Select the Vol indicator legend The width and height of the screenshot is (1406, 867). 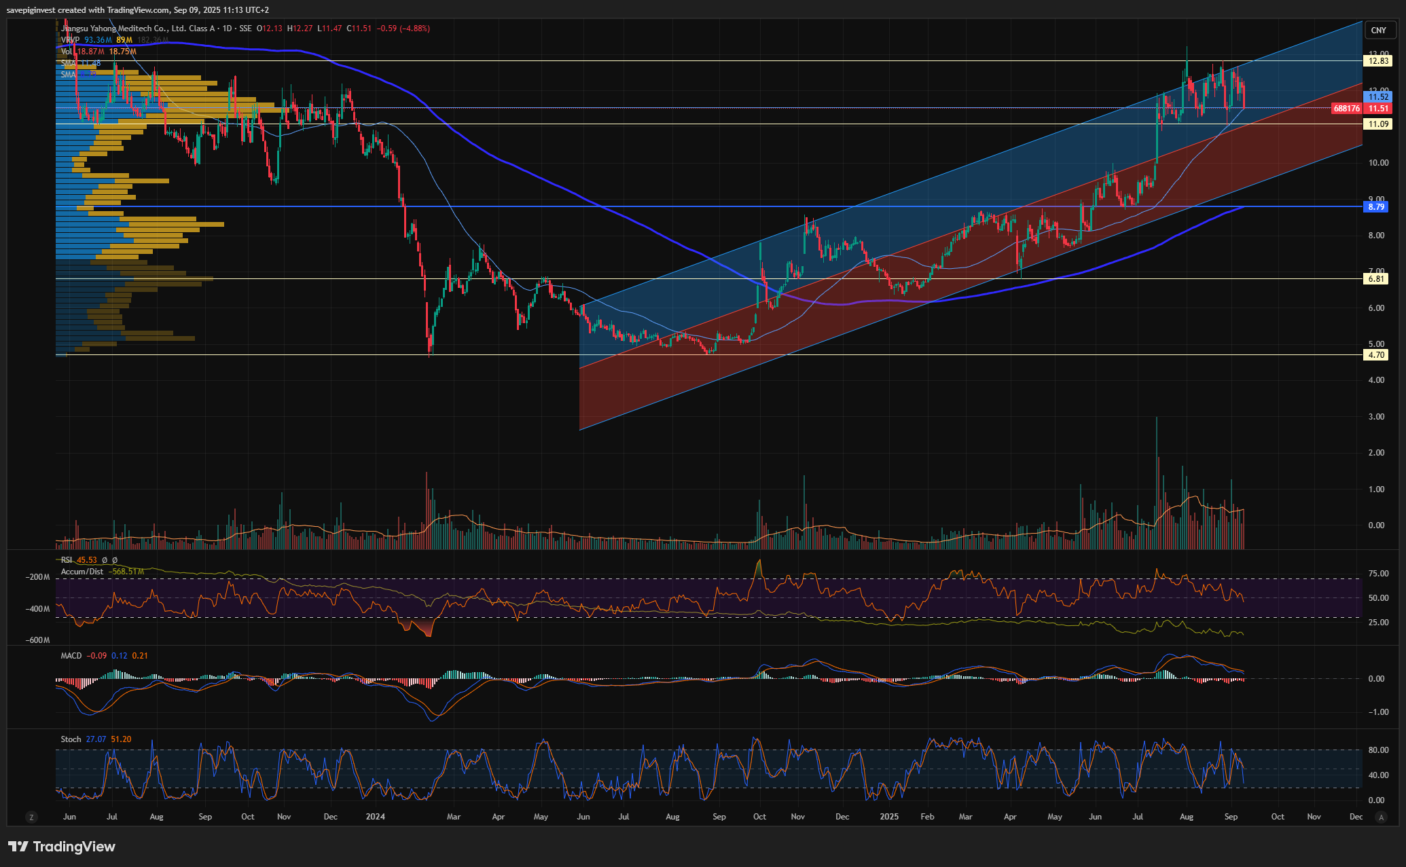[67, 52]
